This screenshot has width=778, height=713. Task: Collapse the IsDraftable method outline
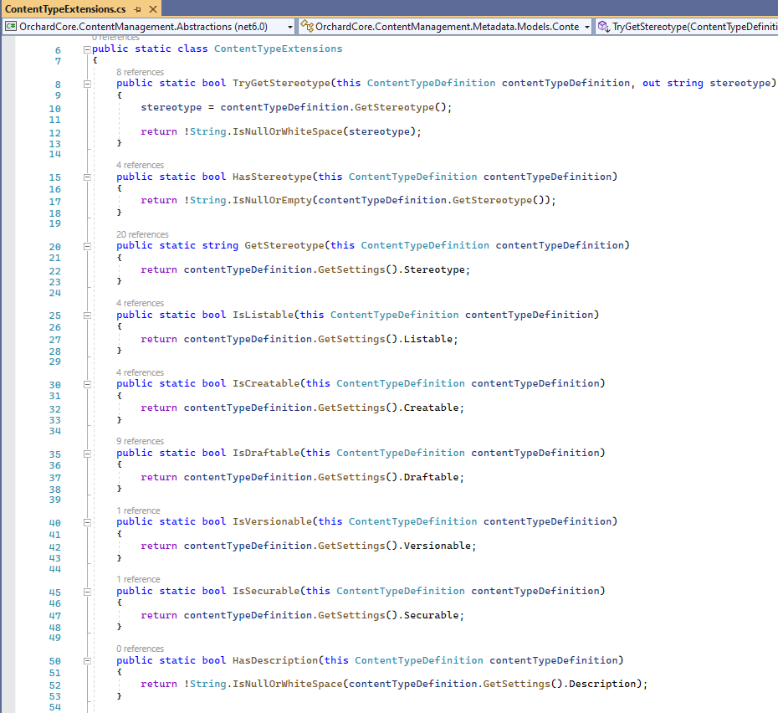pyautogui.click(x=87, y=454)
